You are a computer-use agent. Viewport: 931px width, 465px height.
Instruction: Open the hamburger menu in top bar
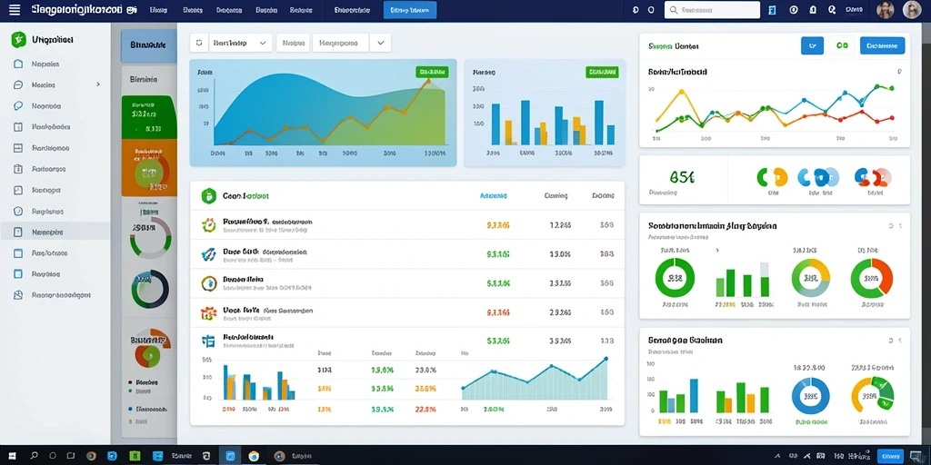[15, 9]
